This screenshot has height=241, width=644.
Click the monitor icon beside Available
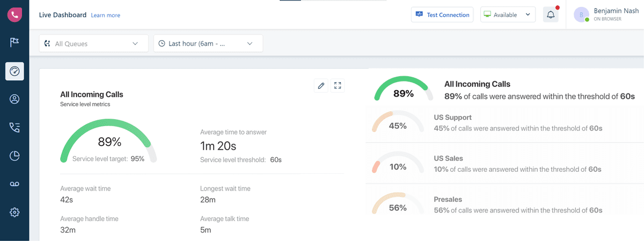click(487, 15)
